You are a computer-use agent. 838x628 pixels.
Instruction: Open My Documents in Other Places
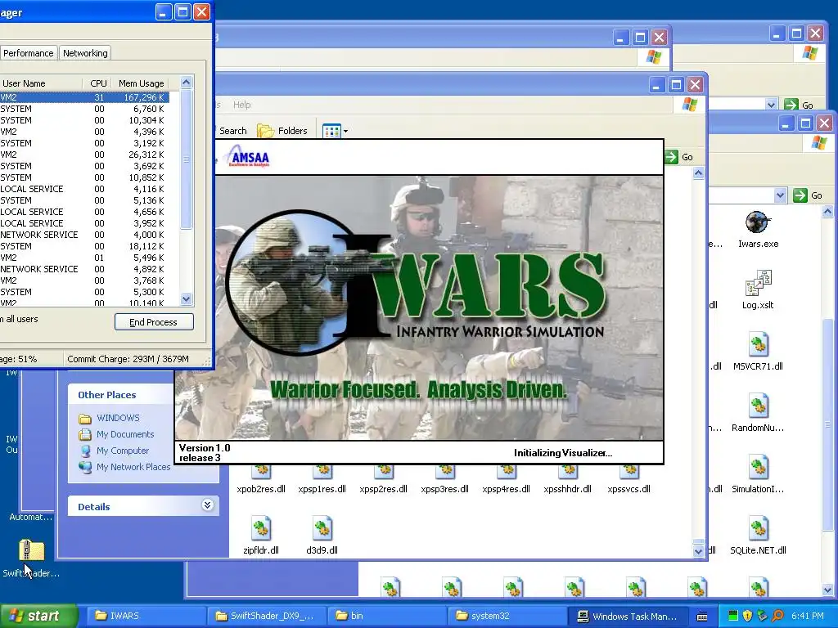click(124, 434)
